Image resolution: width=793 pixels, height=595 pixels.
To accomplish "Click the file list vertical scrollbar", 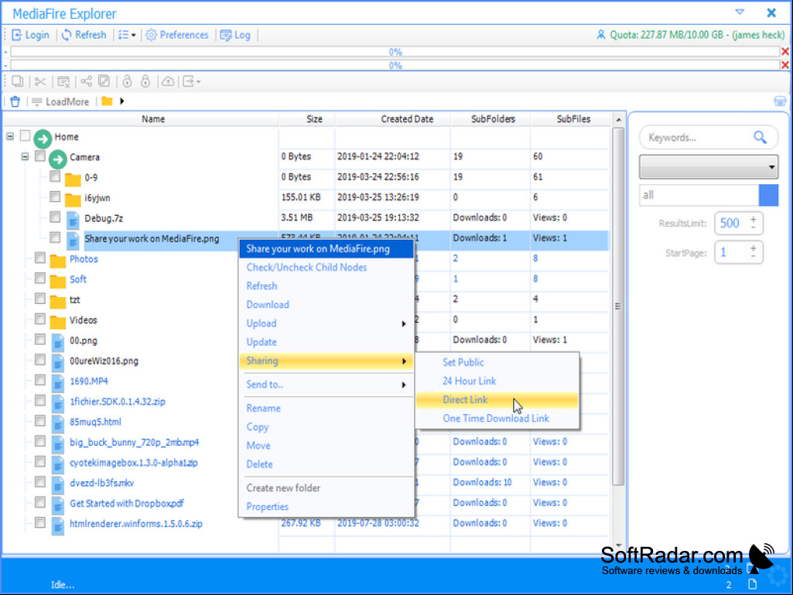I will (x=618, y=306).
